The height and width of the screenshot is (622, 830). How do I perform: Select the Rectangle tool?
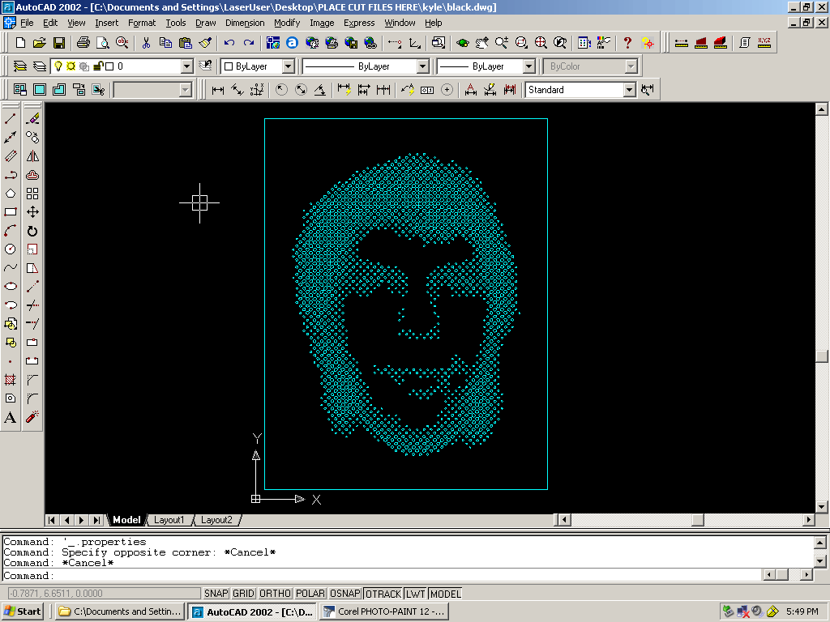pyautogui.click(x=10, y=212)
